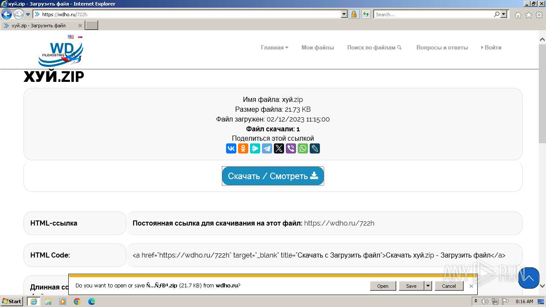Switch site language with US flag
The width and height of the screenshot is (546, 307).
pyautogui.click(x=71, y=37)
